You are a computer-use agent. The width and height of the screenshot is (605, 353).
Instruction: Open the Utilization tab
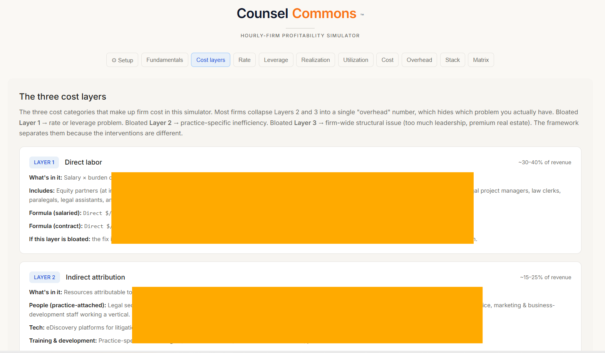(355, 60)
